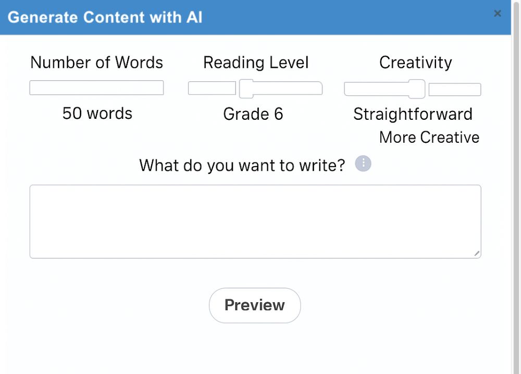The width and height of the screenshot is (521, 374).
Task: Click the textarea resize handle
Action: coord(477,254)
